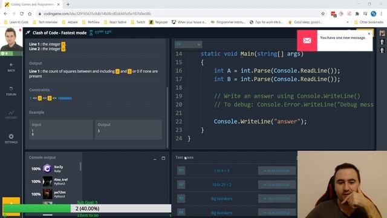Image resolution: width=387 pixels, height=218 pixels.
Task: Go back using the BACK sidebar icon
Action: click(x=11, y=67)
